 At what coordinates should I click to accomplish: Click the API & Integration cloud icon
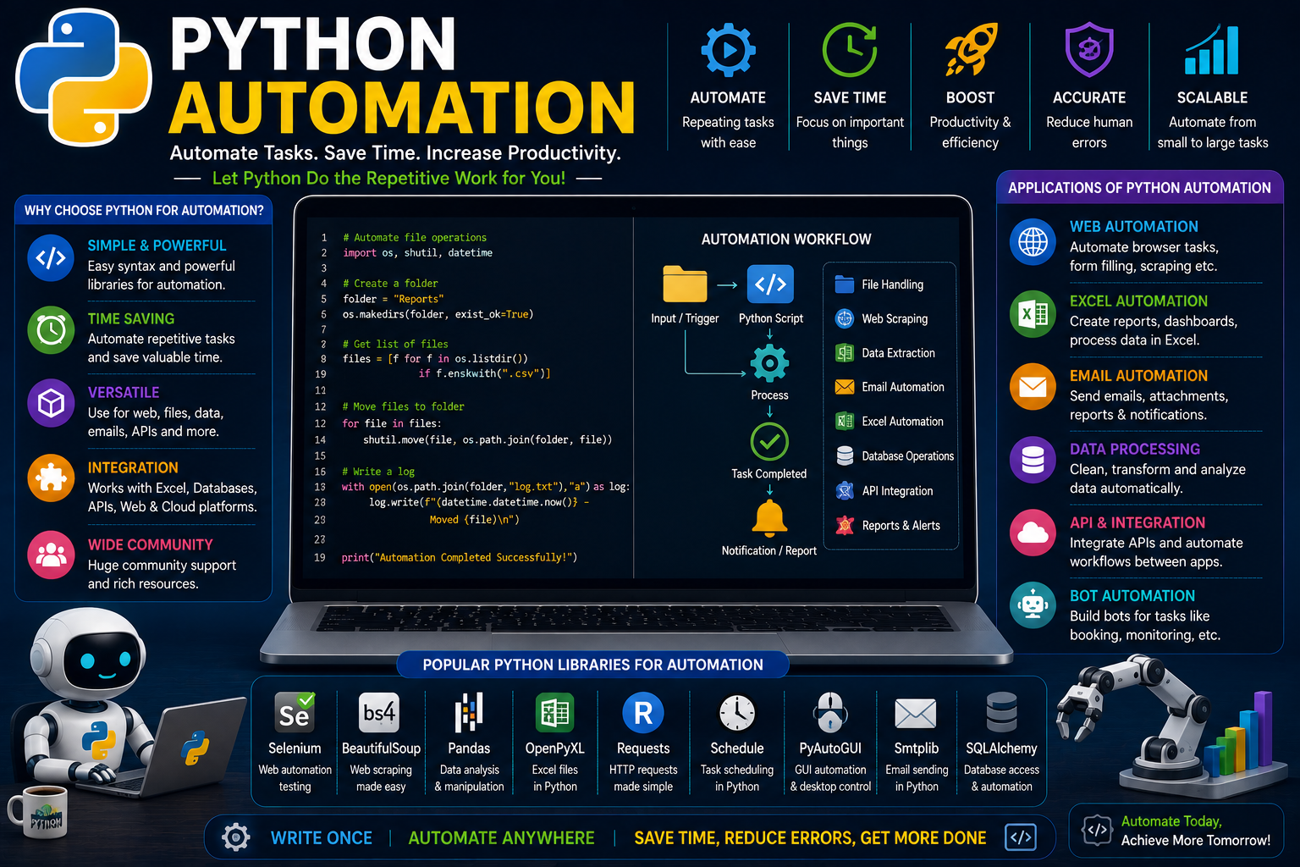1033,533
